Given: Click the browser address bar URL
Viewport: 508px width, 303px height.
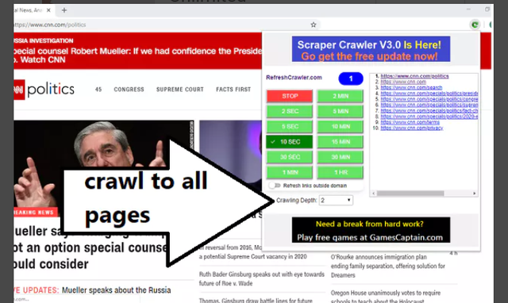Looking at the screenshot, I should (50, 25).
